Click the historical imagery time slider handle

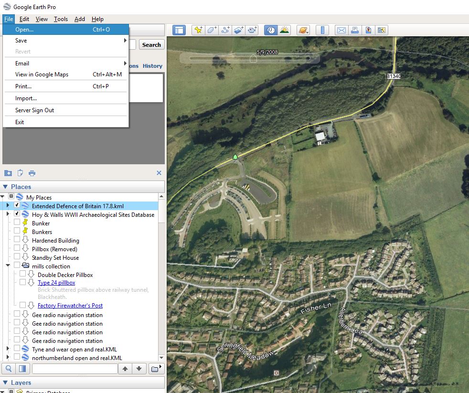coord(253,59)
